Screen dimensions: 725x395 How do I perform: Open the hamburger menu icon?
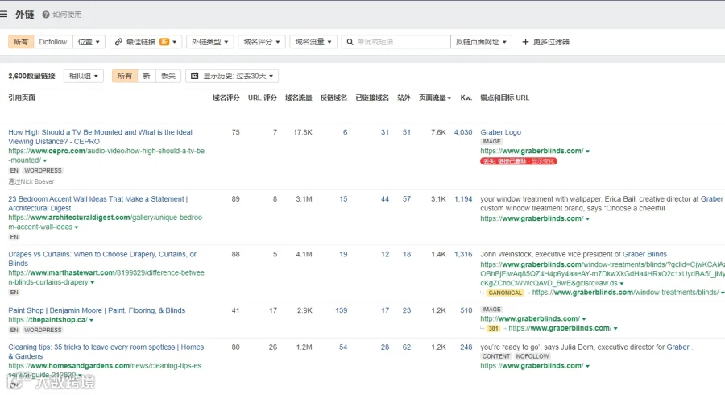pos(4,15)
